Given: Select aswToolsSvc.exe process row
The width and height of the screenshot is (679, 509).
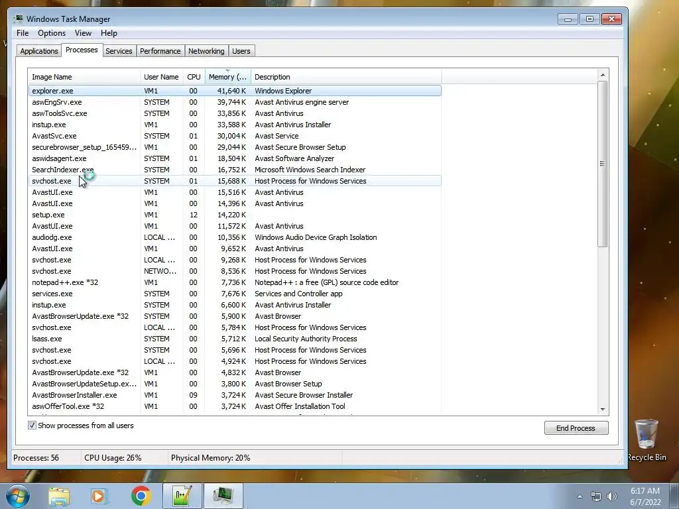Looking at the screenshot, I should pos(235,113).
